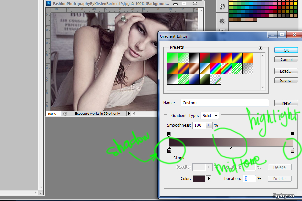Screen dimensions: 302x201
Task: Open the Presets flyout menu arrow
Action: coord(261,48)
